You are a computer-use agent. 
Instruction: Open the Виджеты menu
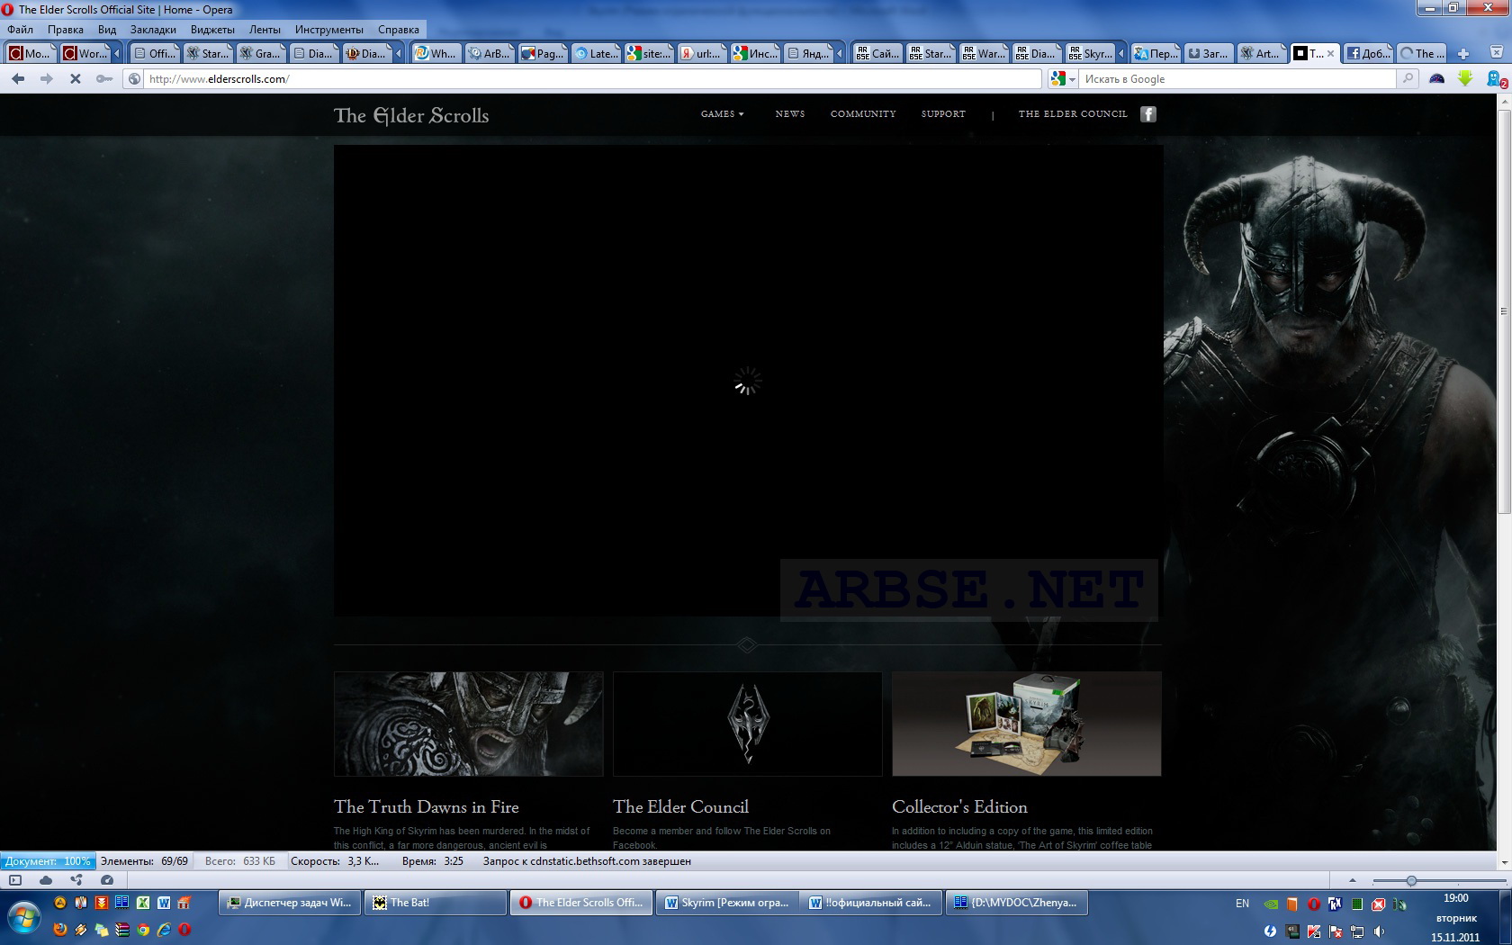tap(212, 30)
